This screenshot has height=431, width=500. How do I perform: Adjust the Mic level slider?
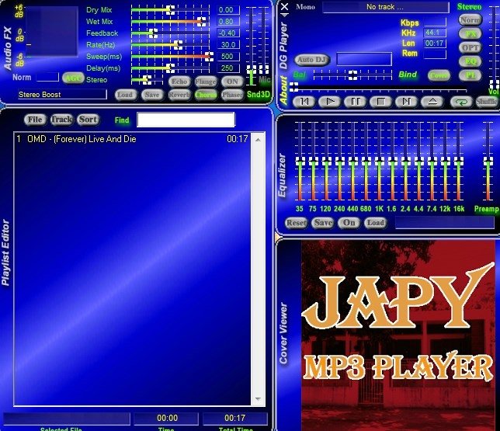264,69
